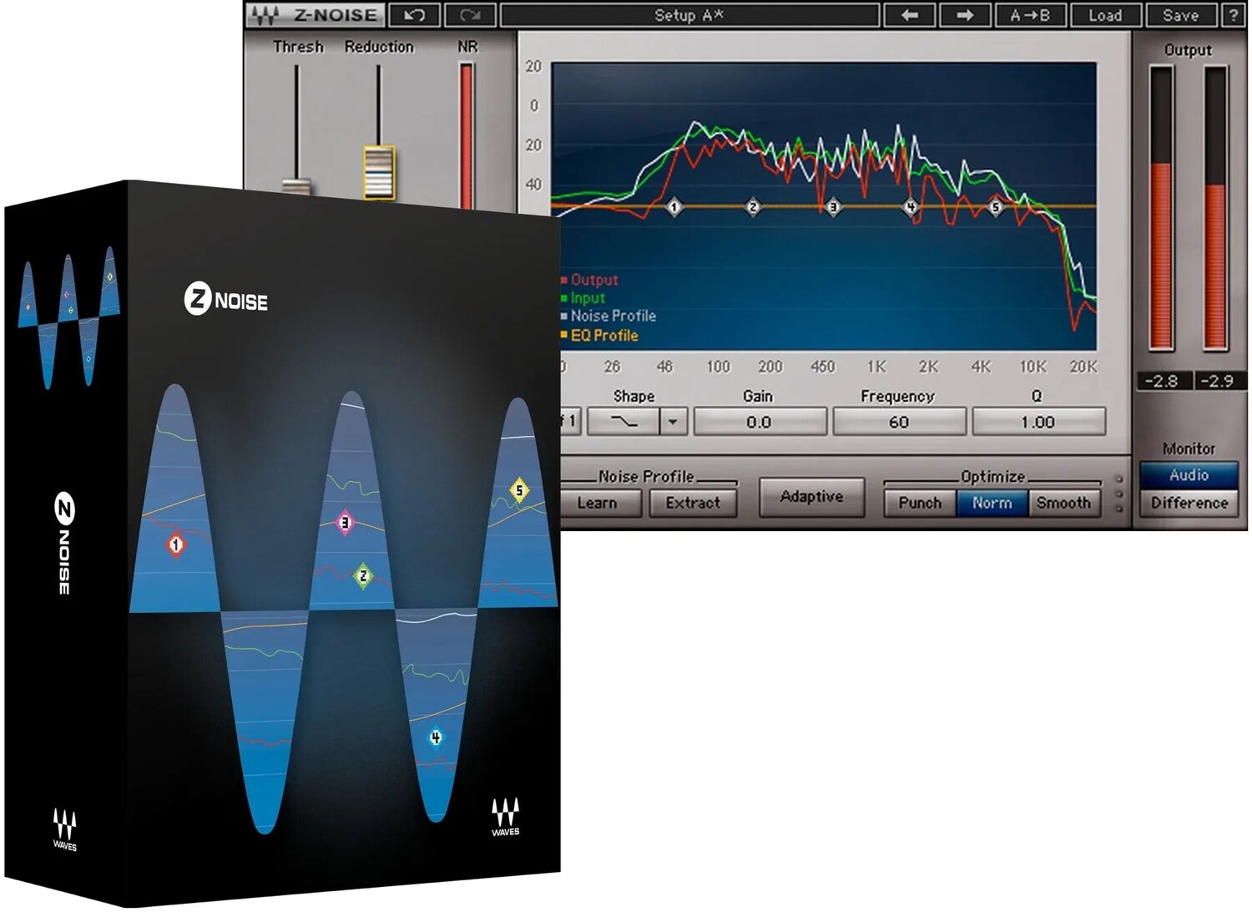Click the Waves logo icon in the toolbar
The image size is (1252, 912).
pyautogui.click(x=264, y=15)
